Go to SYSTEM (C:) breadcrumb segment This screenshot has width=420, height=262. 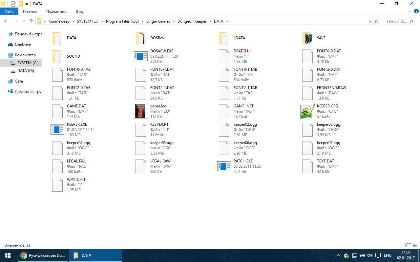(88, 21)
